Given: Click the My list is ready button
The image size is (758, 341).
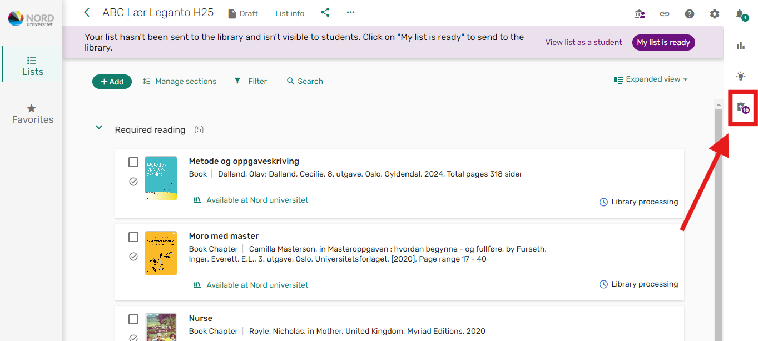Looking at the screenshot, I should (663, 42).
